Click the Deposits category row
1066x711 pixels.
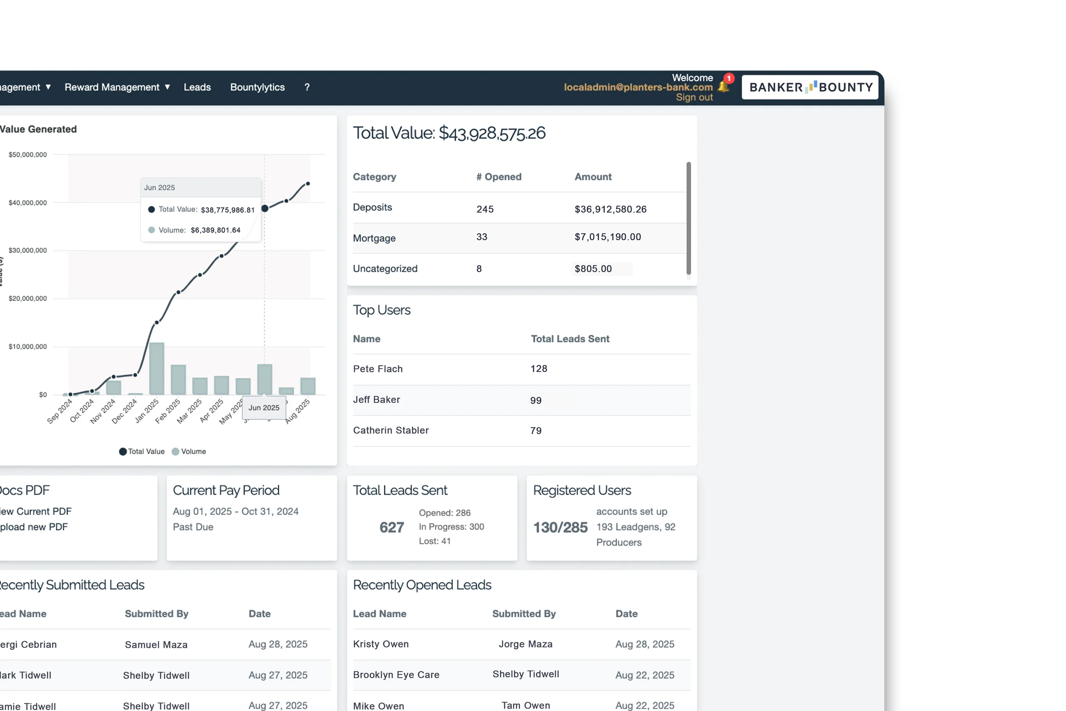point(372,208)
